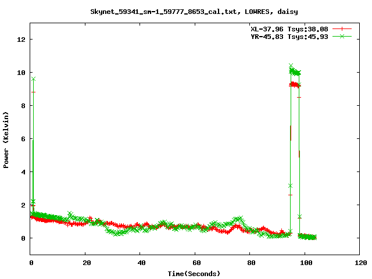This screenshot has width=372, height=279.
Task: Click the x-axis tick label 60
Action: [x=196, y=263]
